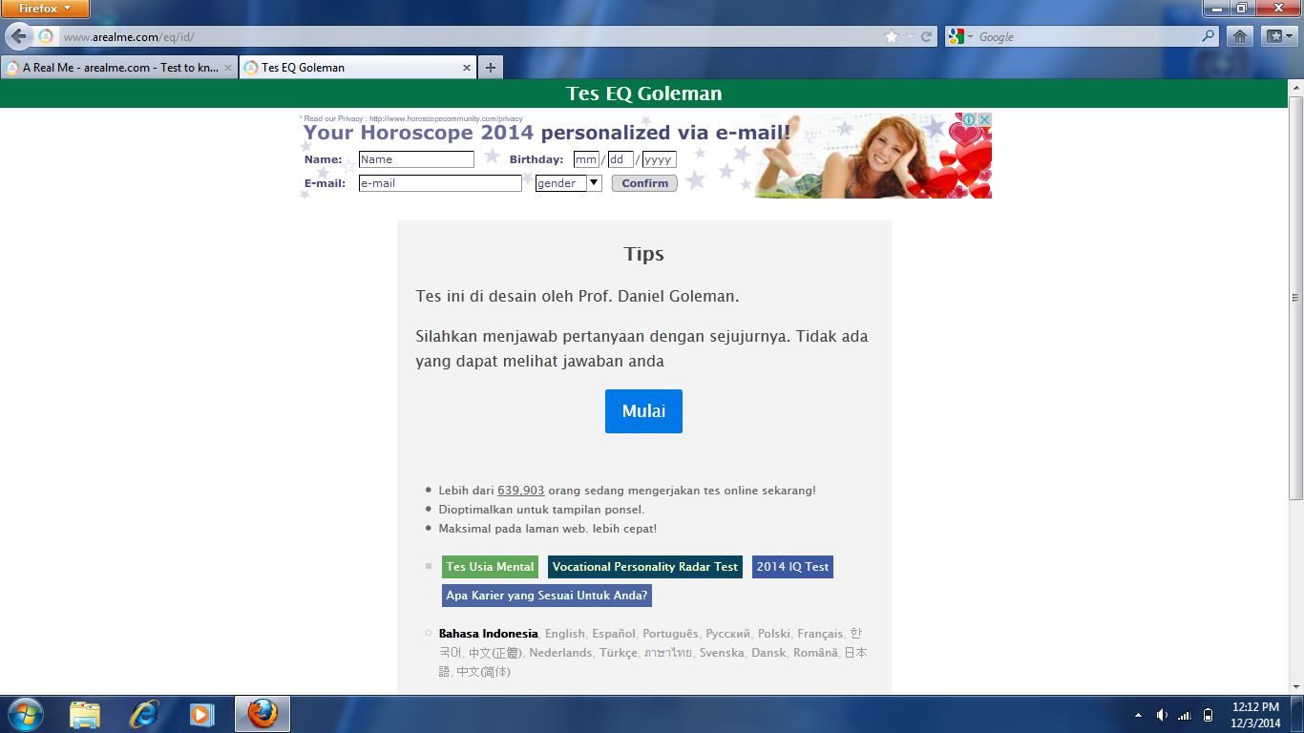
Task: Reload the page with the refresh icon
Action: click(926, 36)
